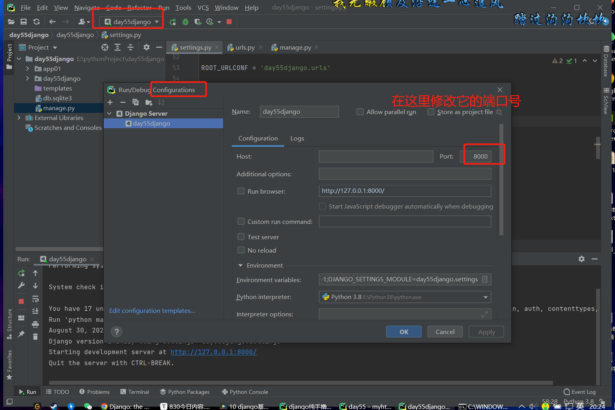
Task: Expand the day55django subfolder
Action: 28,78
